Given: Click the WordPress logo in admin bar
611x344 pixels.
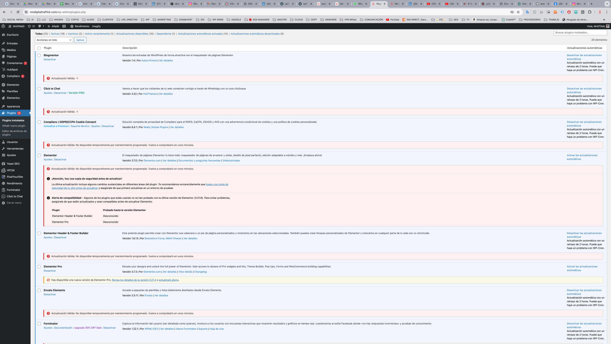Looking at the screenshot, I should pos(3,26).
